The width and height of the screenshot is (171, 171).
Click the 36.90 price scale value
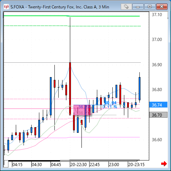click(157, 65)
